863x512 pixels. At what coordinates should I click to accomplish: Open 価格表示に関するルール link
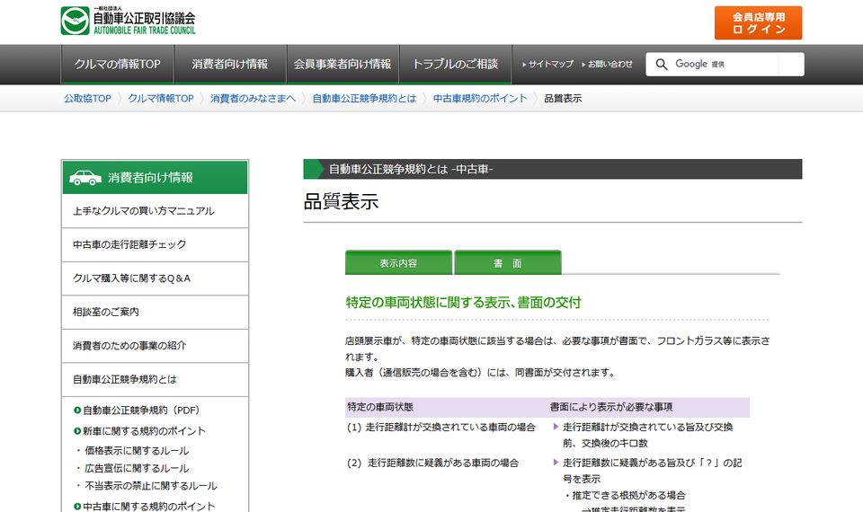(x=137, y=451)
